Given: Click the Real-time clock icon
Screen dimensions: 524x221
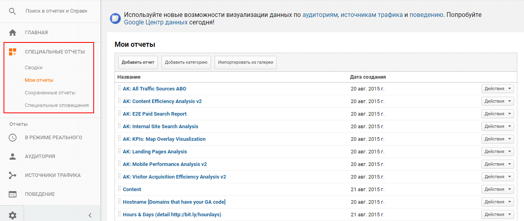Looking at the screenshot, I should click(13, 138).
